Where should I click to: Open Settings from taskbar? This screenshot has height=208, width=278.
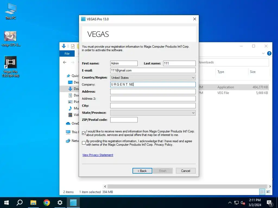point(60,203)
